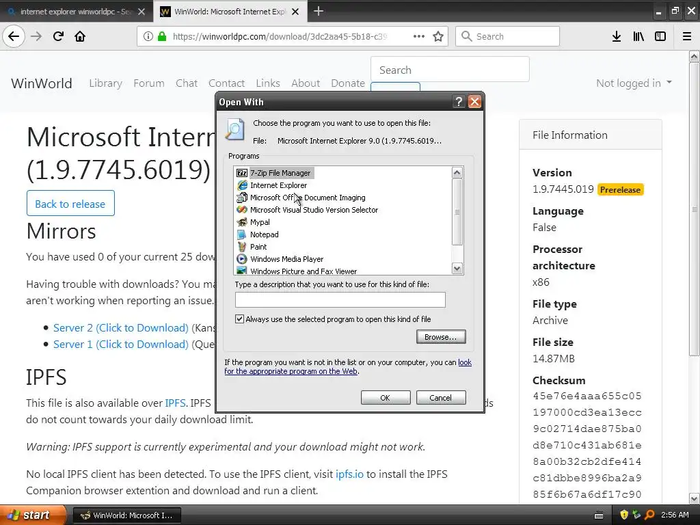The width and height of the screenshot is (700, 525).
Task: Open the site information icon in address bar
Action: (148, 36)
